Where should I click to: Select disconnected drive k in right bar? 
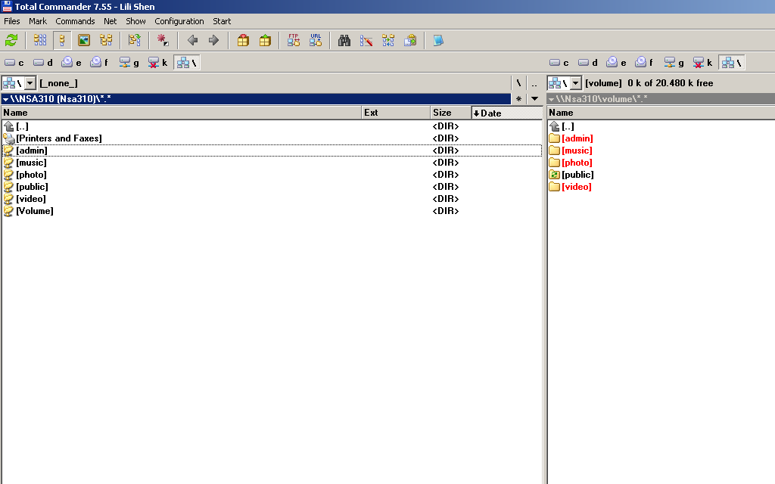coord(703,63)
